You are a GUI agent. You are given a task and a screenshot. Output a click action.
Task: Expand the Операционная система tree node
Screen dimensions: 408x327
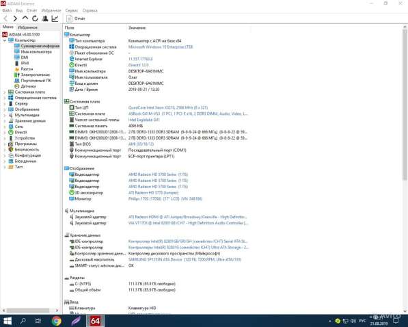[x=4, y=98]
